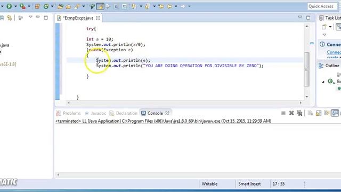
Task: Click the Last Edit Location arrow icon
Action: click(x=161, y=6)
